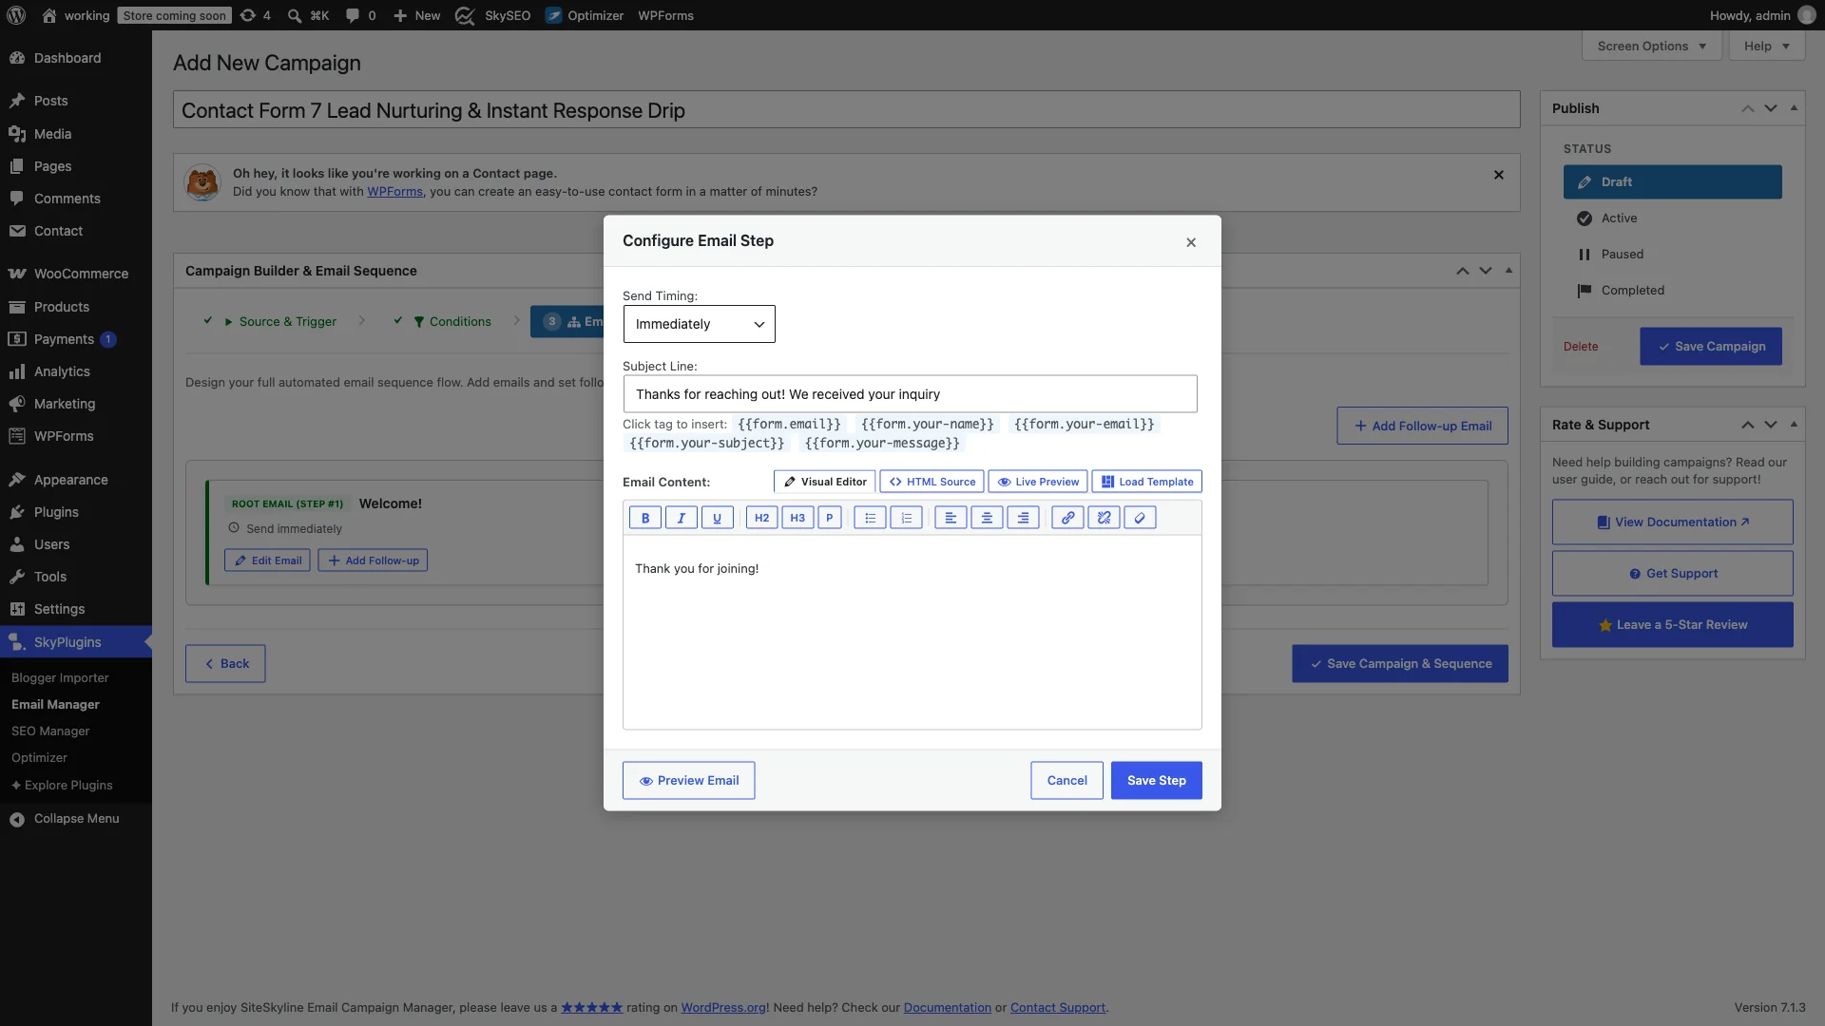Viewport: 1825px width, 1026px height.
Task: Click into the Subject Line field
Action: 910,394
